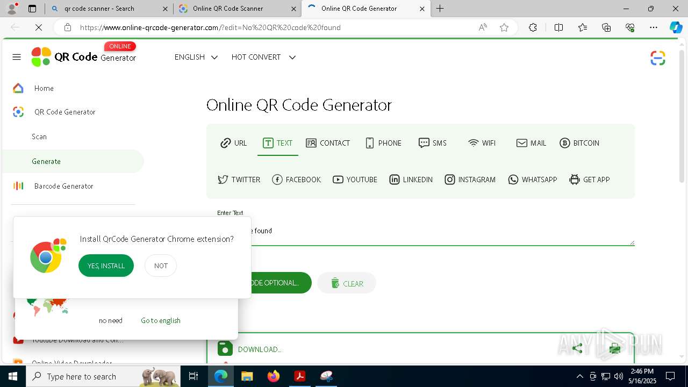Click the Code Optional button
Screen dimensions: 688x387
(281, 283)
